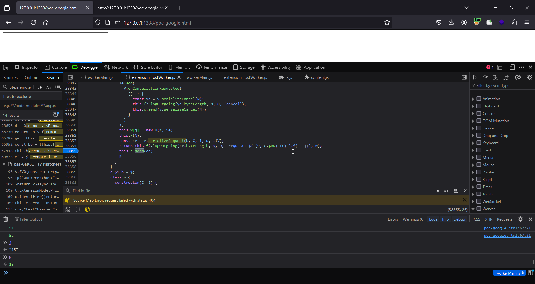
Task: Open debugger settings gear icon
Action: pos(530,77)
